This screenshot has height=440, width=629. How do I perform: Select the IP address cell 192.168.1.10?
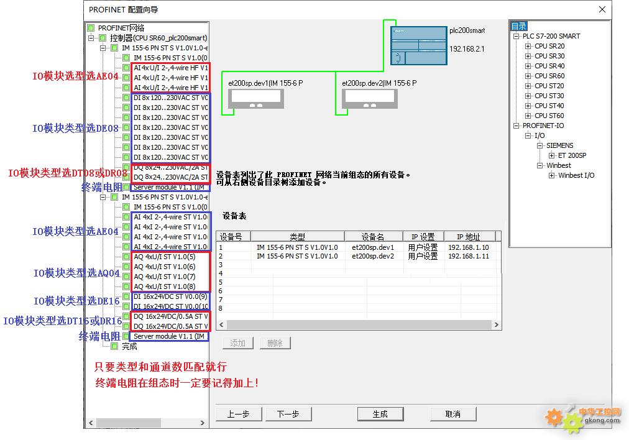point(469,247)
